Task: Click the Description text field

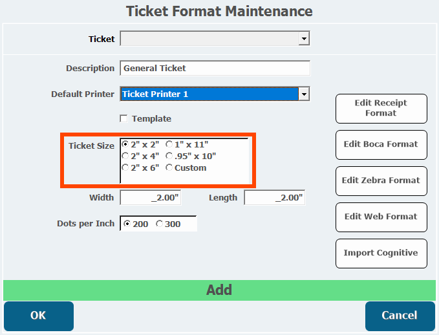Action: (215, 68)
